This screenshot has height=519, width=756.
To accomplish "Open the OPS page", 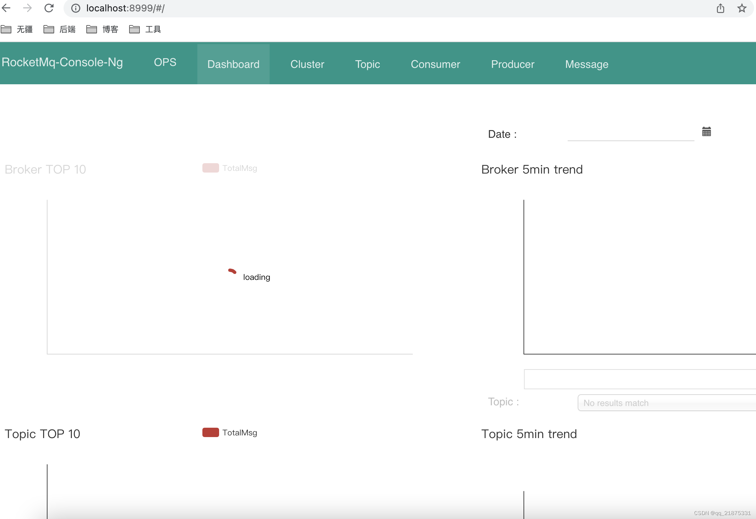I will point(165,62).
